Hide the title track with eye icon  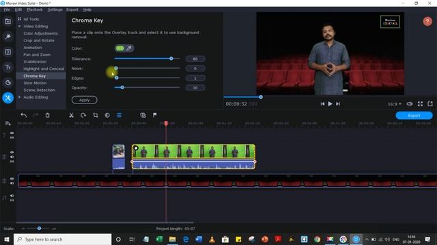tap(12, 133)
